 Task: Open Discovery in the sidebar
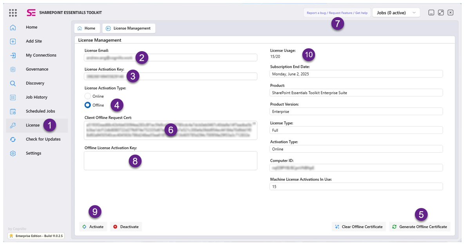coord(37,83)
